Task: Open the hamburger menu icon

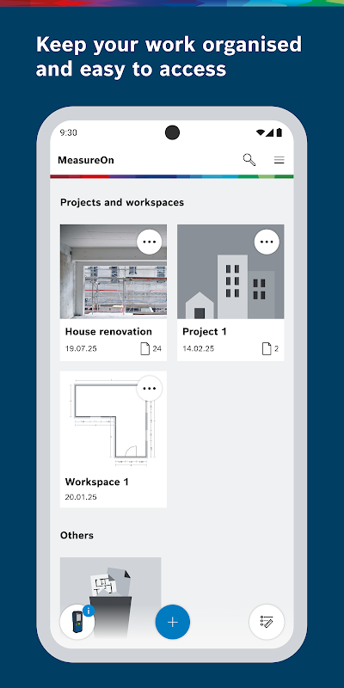Action: coord(279,160)
